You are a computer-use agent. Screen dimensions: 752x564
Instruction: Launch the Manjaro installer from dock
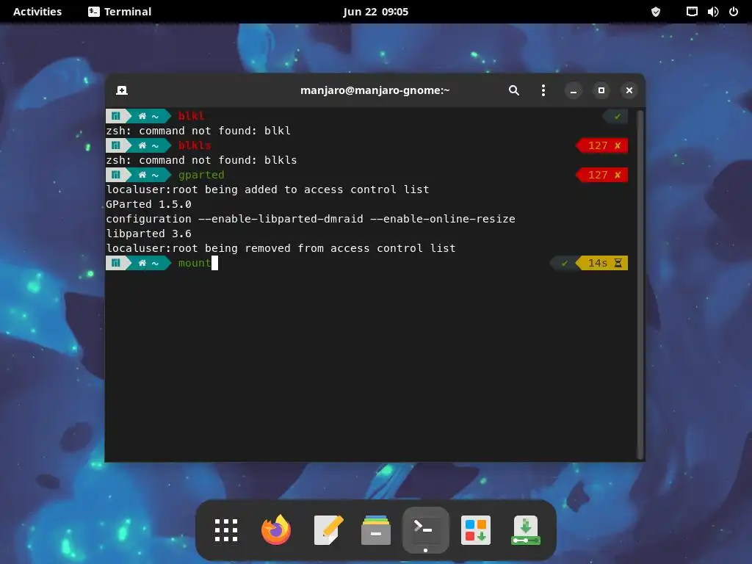pos(526,530)
